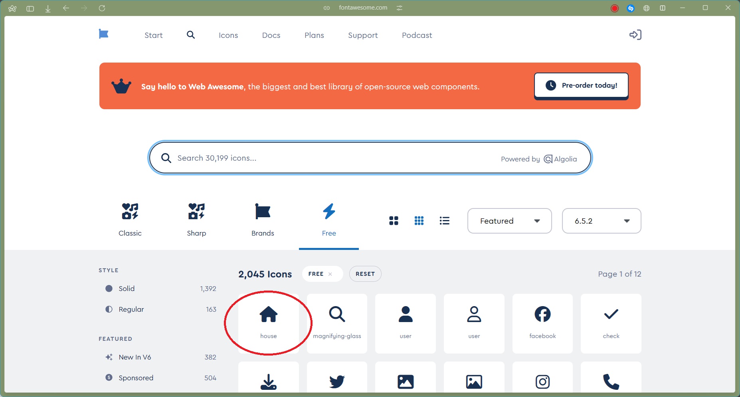Toggle the Solid style filter
The width and height of the screenshot is (740, 397).
point(127,289)
